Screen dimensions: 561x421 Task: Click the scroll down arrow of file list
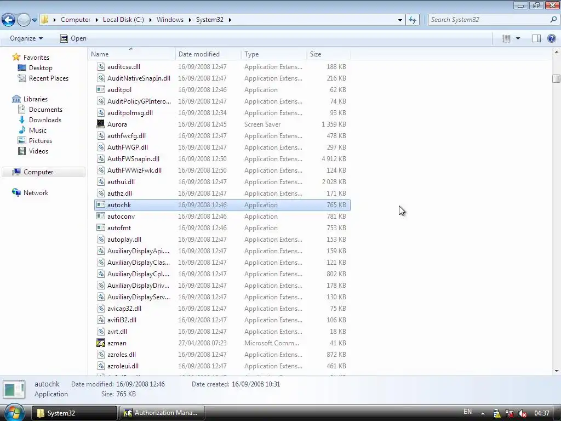557,371
